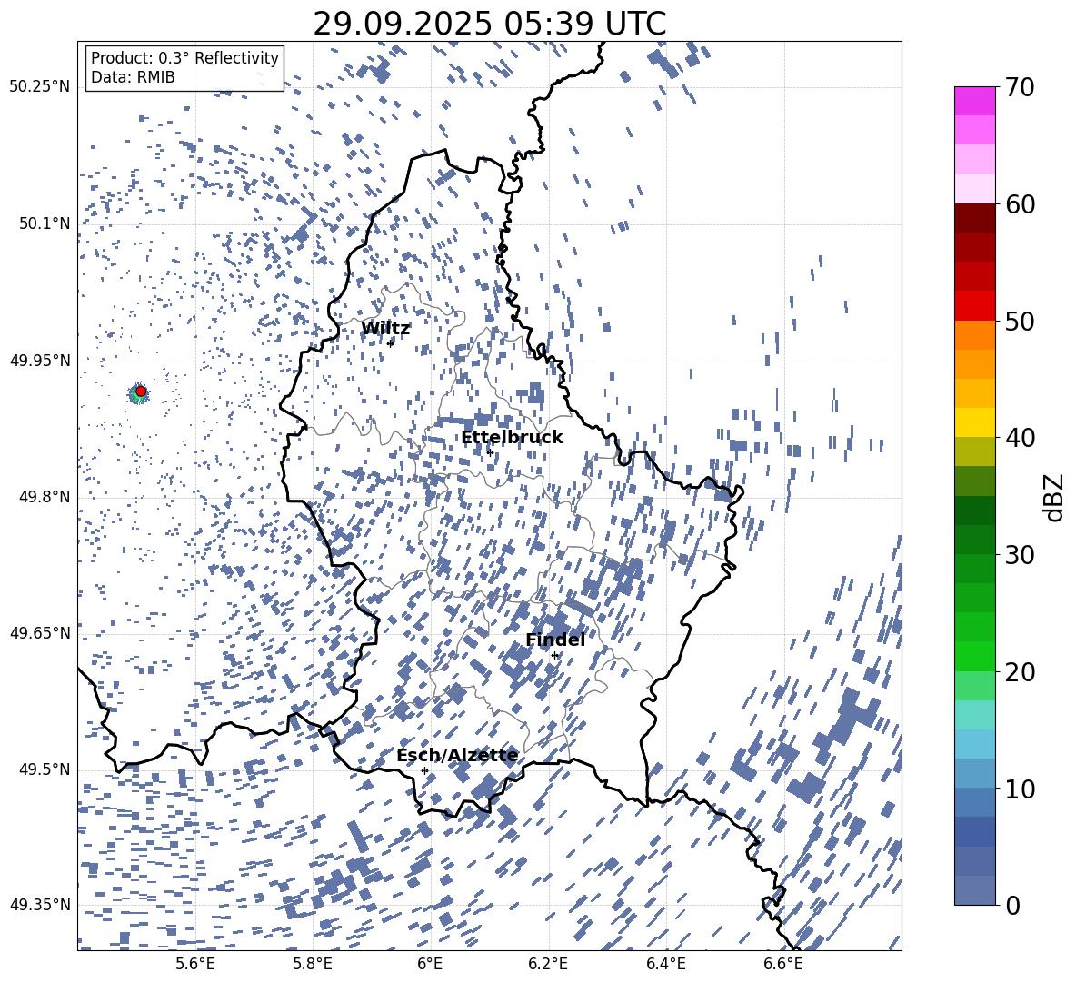1076x982 pixels.
Task: Click the 30 colorbar tick value
Action: point(1020,554)
